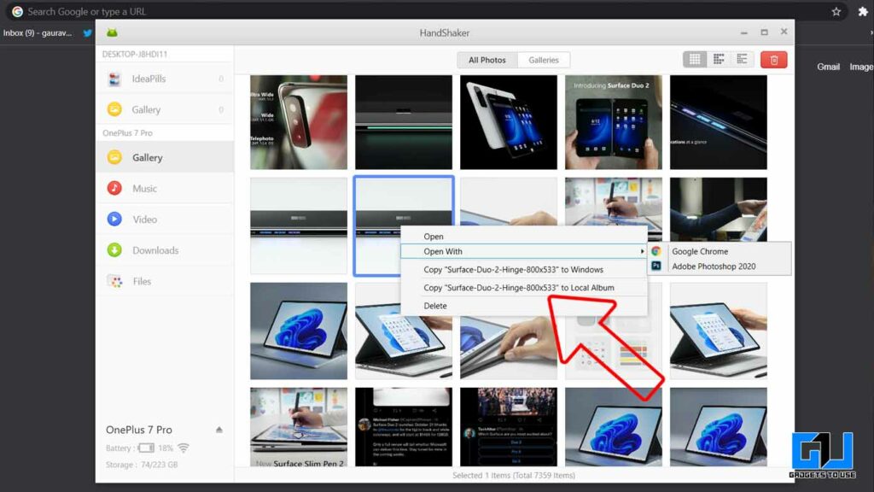The width and height of the screenshot is (874, 492).
Task: Click the Wi-Fi connection status icon
Action: 184,448
